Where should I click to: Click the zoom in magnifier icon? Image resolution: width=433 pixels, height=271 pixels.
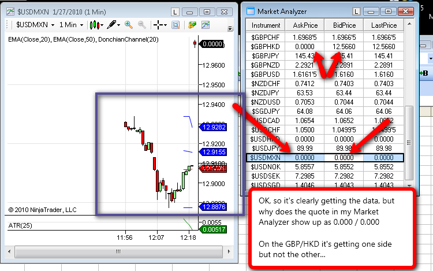tap(128, 25)
